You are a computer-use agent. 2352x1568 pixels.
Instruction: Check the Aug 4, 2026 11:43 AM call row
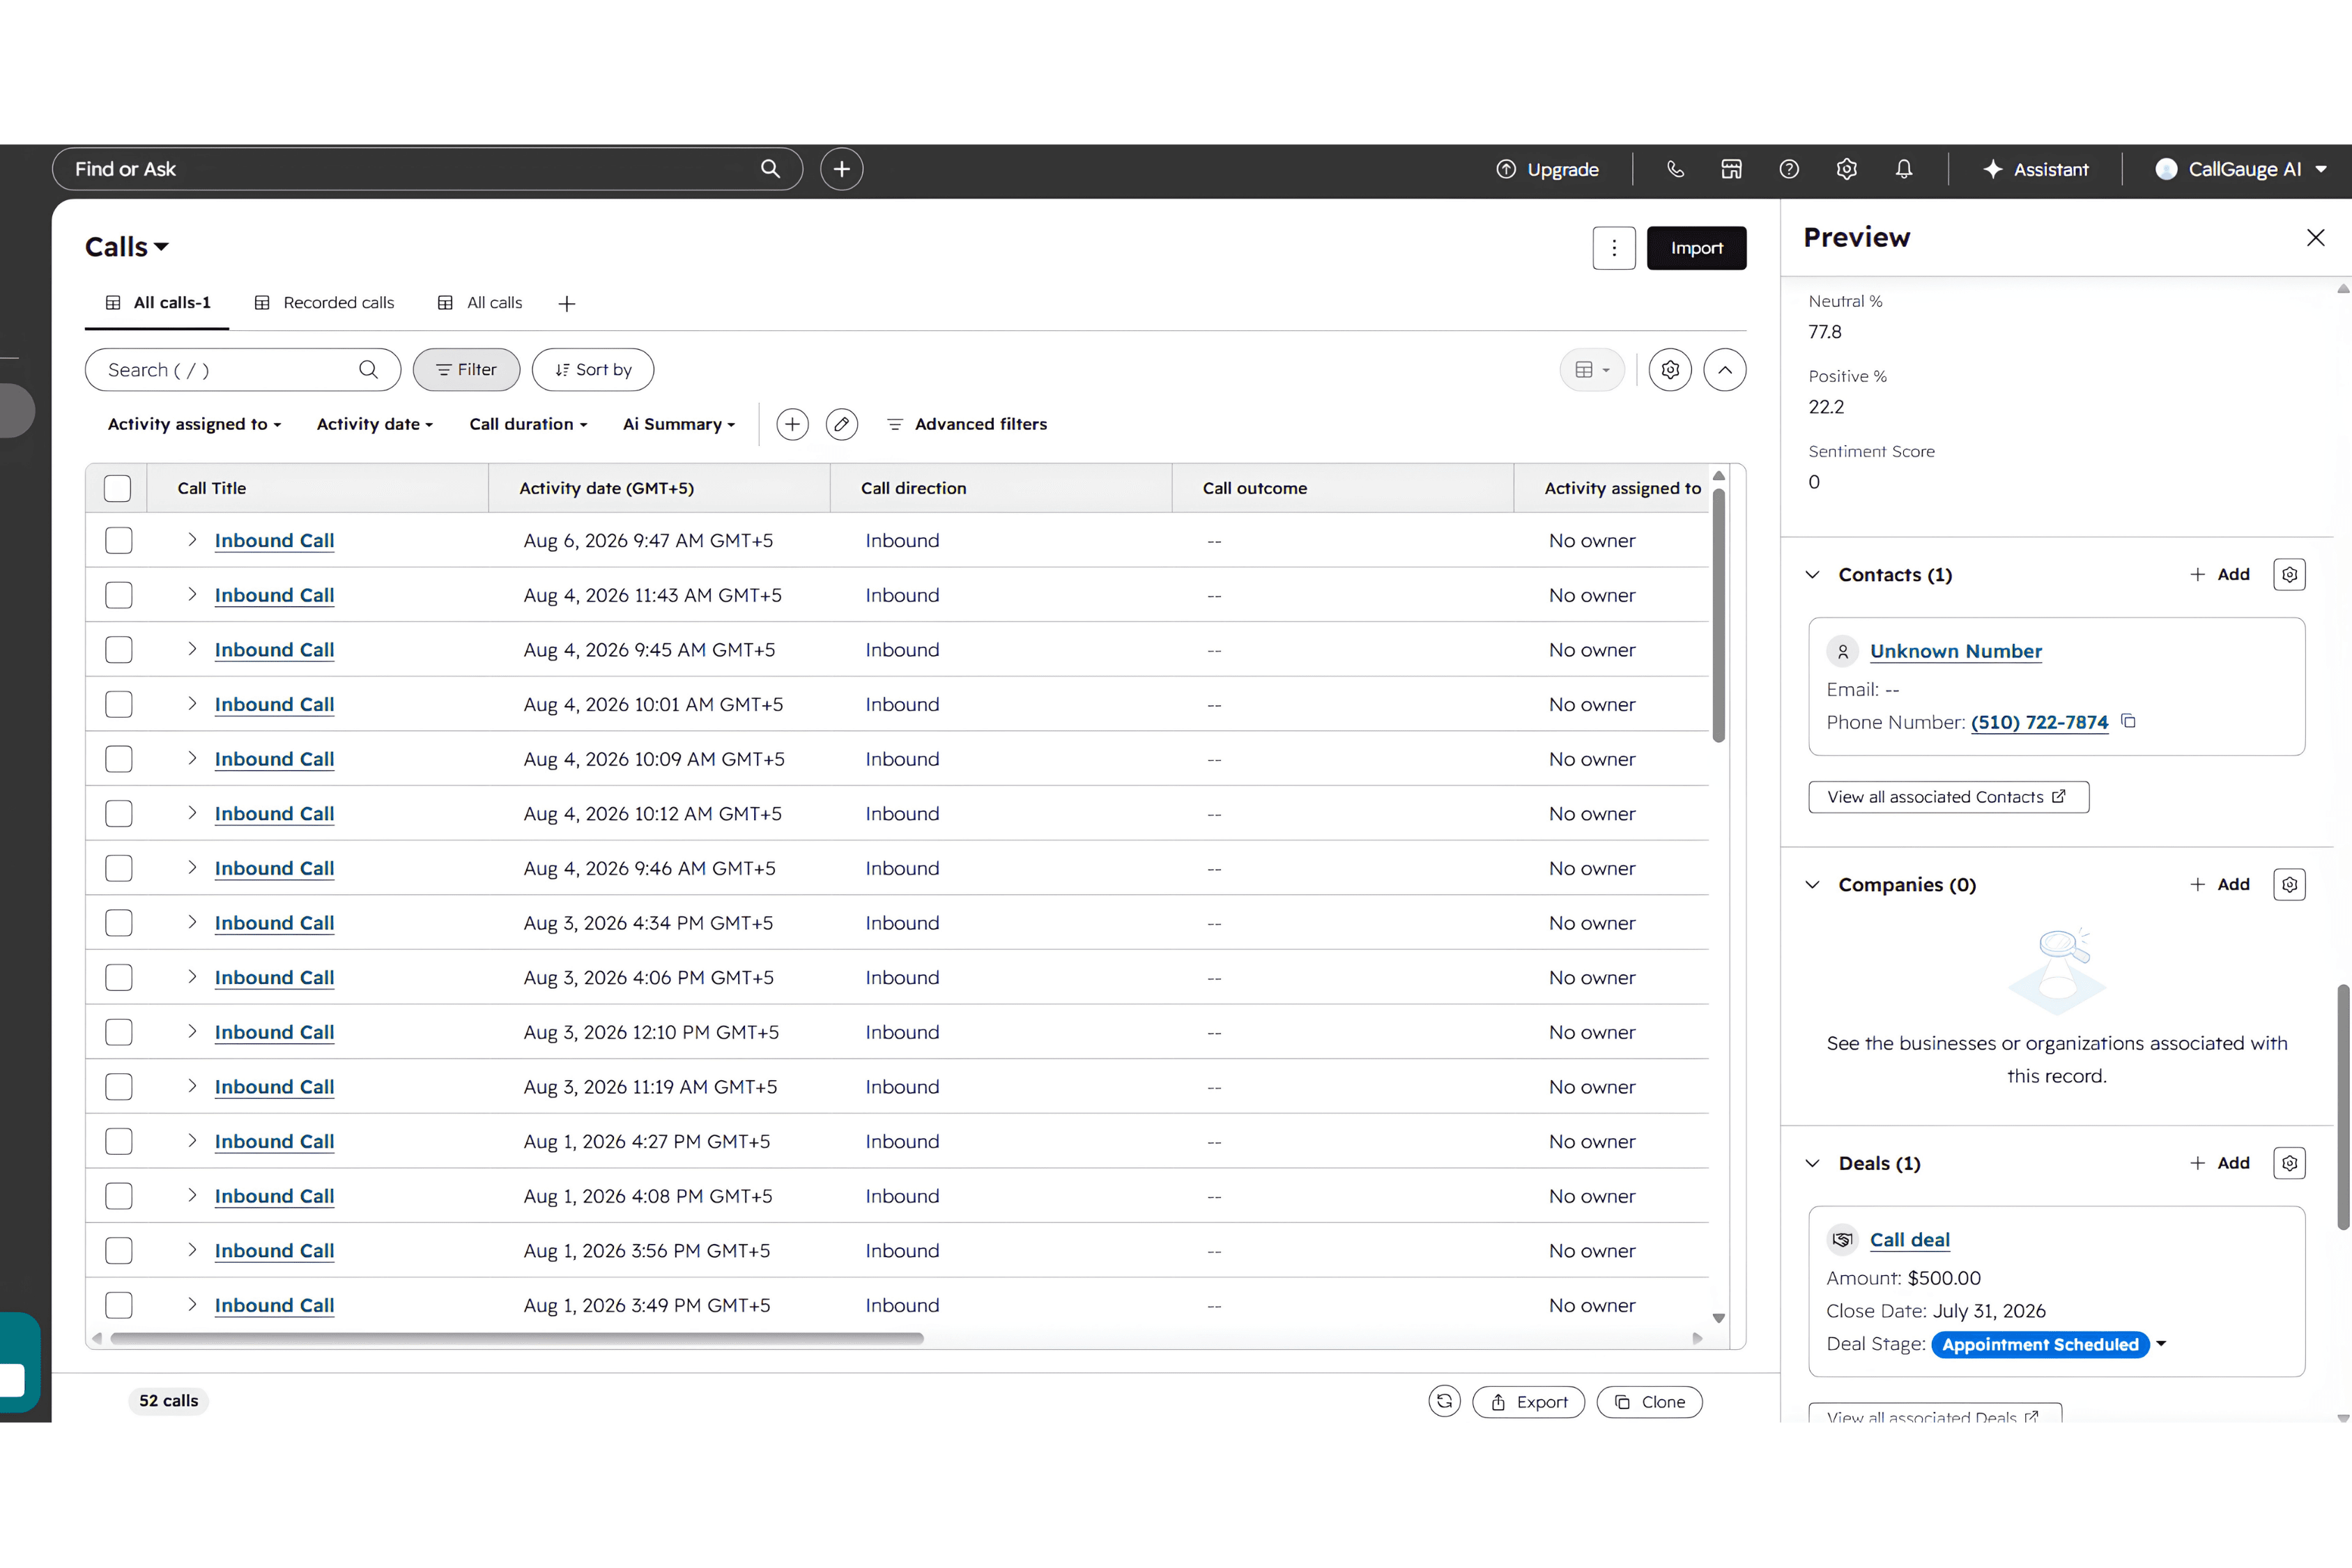[119, 595]
